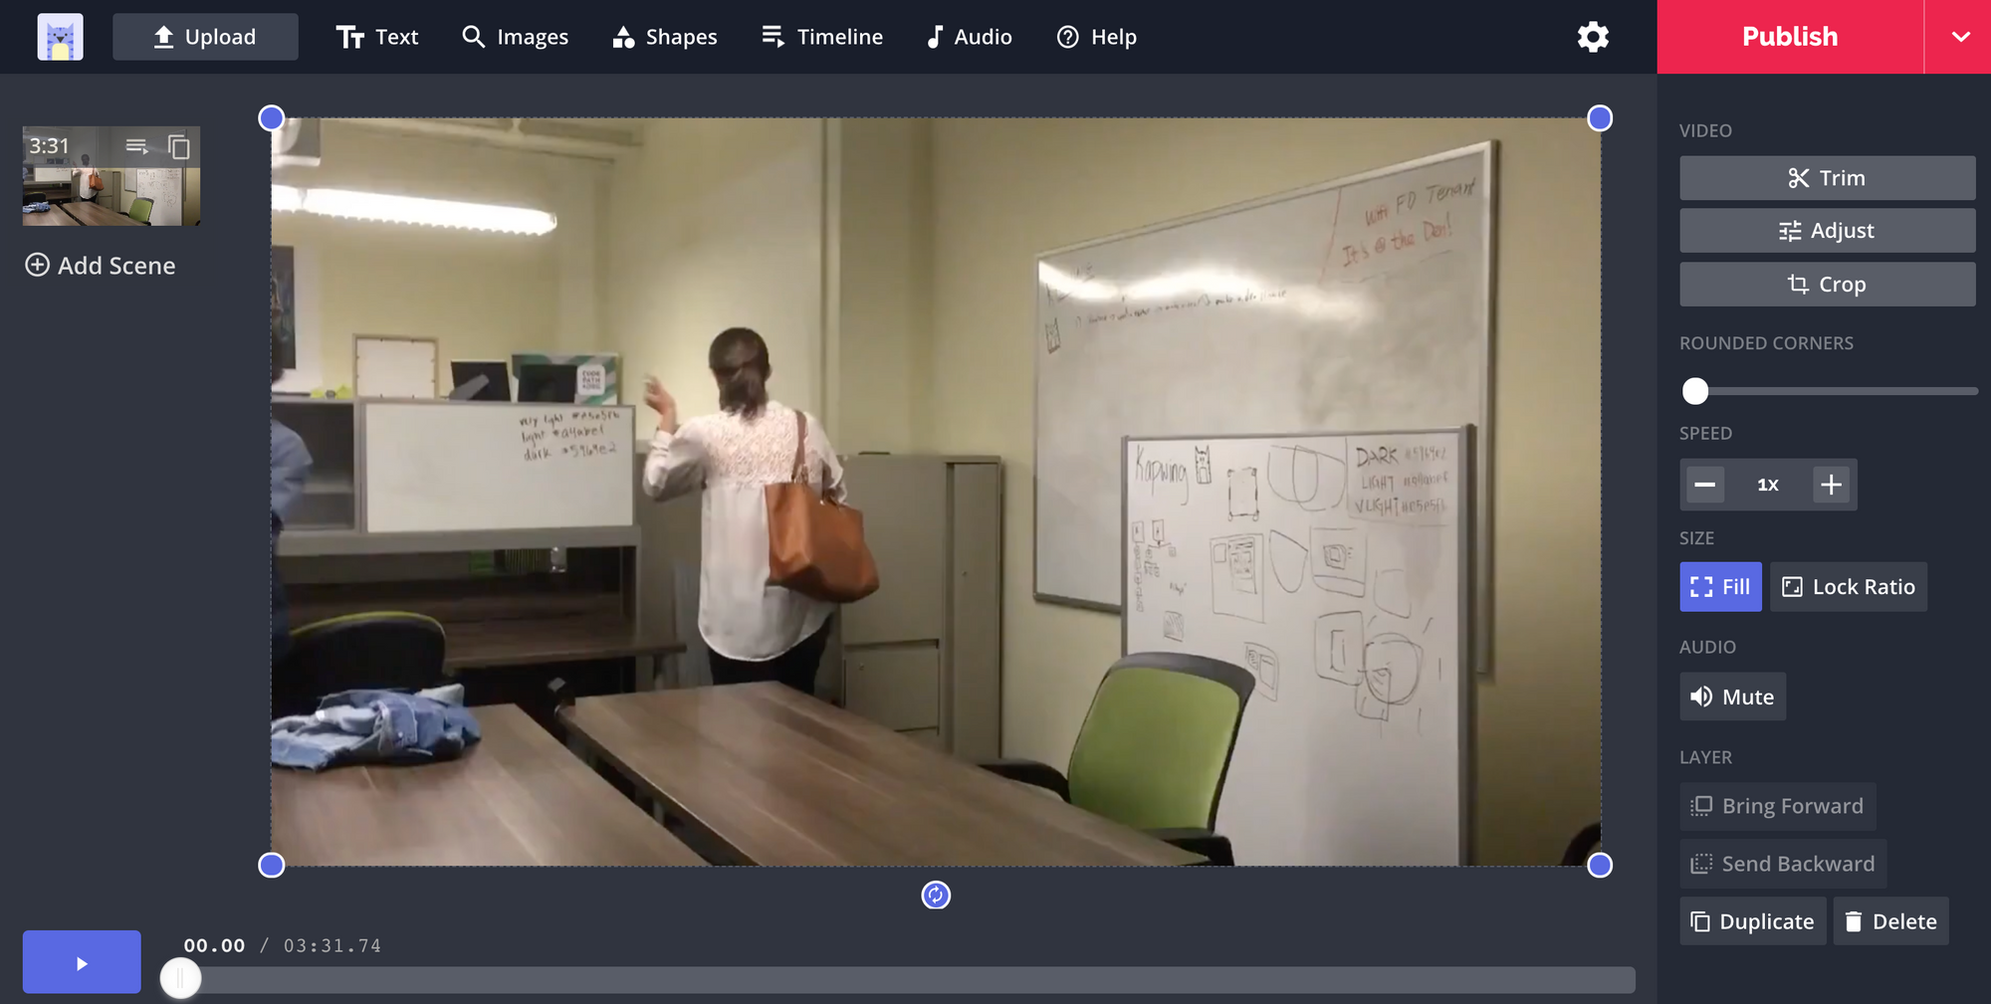Open the Help menu

click(1095, 37)
